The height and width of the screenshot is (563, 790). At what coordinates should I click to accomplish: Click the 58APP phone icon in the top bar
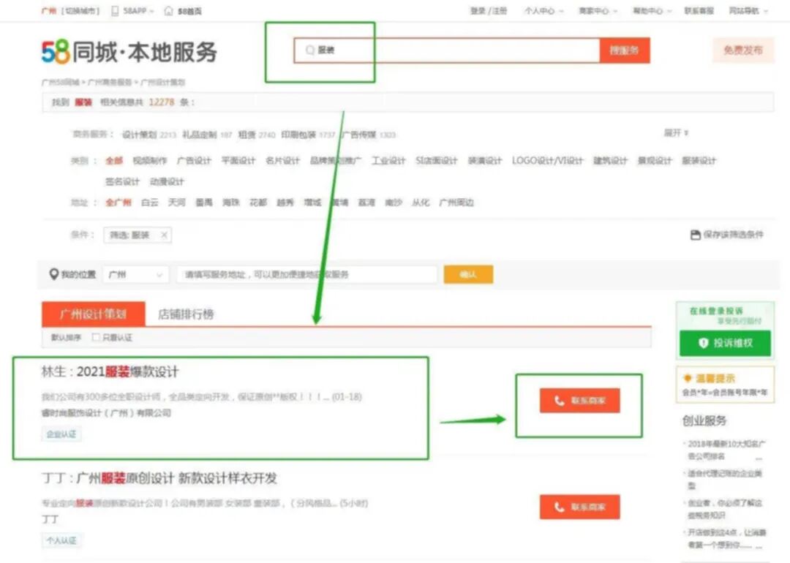[114, 11]
